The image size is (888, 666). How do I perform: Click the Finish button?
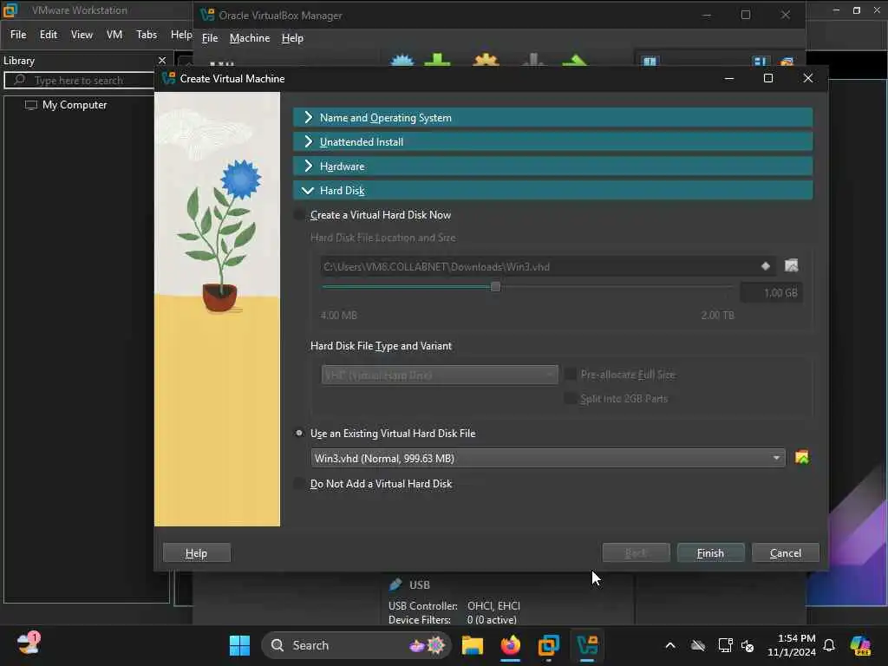click(710, 552)
